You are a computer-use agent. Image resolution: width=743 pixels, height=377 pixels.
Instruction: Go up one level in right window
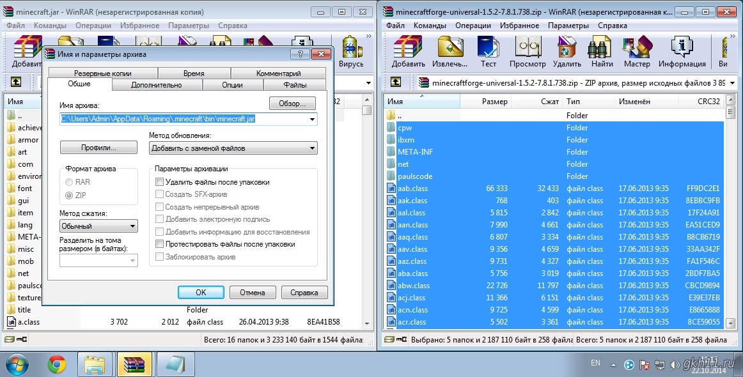tap(395, 82)
